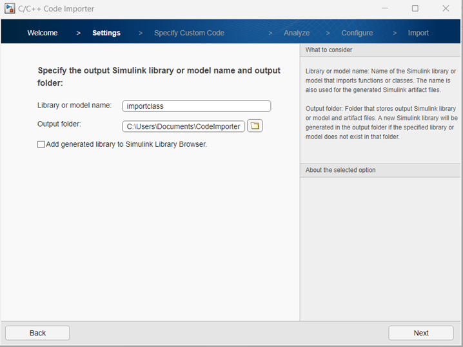463x347 pixels.
Task: Switch to the Configure step
Action: coord(357,33)
